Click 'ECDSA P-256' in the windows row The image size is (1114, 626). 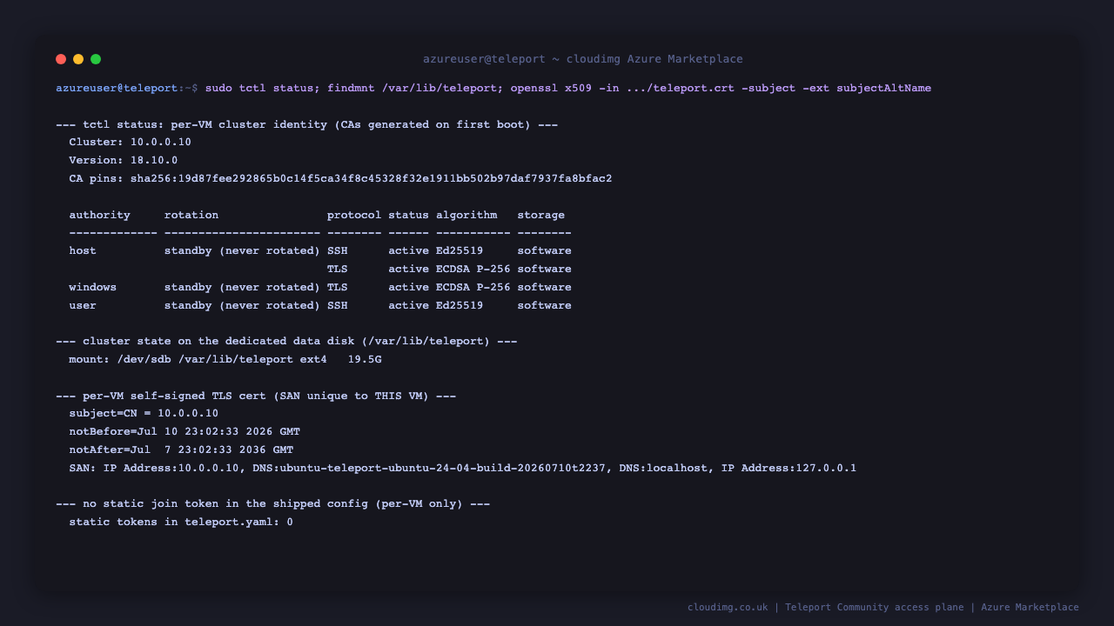[x=473, y=287]
